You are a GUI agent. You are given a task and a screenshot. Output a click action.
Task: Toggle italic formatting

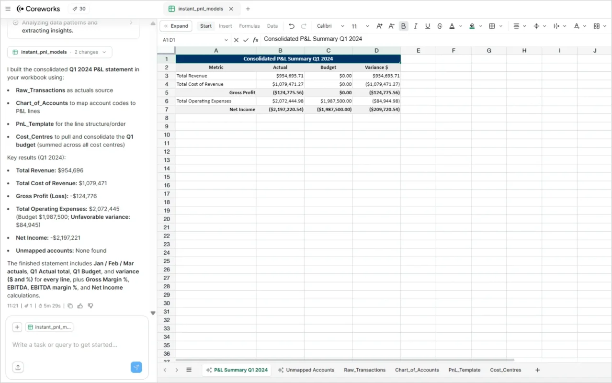pos(415,26)
